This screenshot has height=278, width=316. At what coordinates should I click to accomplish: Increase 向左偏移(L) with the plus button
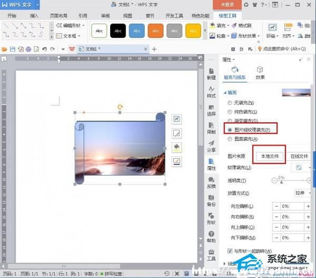[308, 206]
